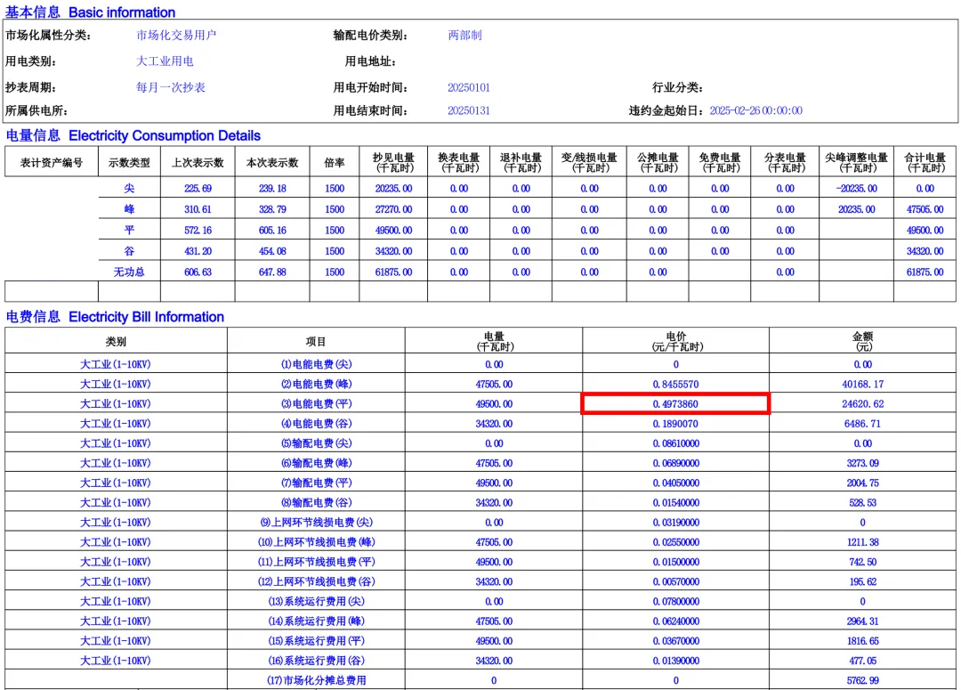Click the 0.8455570 price cell
This screenshot has height=690, width=961.
point(675,384)
